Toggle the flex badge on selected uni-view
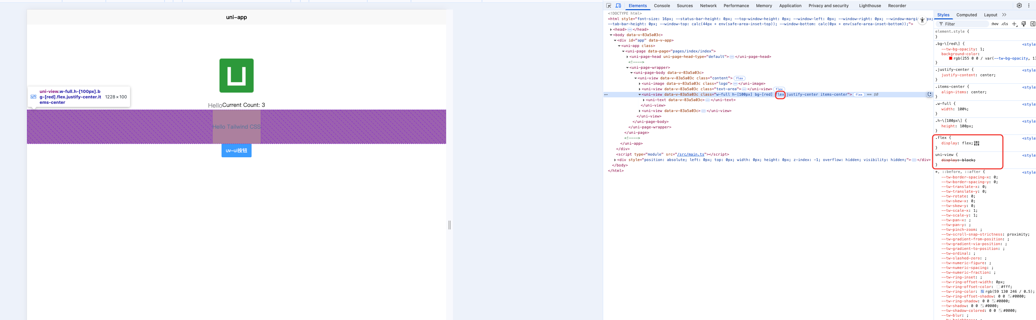This screenshot has width=1036, height=320. (859, 95)
